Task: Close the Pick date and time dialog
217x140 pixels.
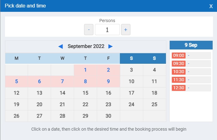Action: tap(211, 6)
